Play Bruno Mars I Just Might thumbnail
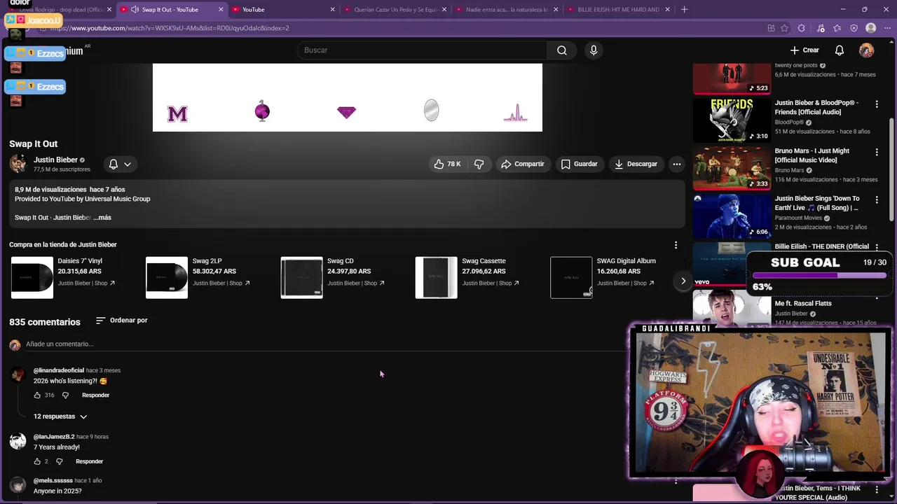Screen dimensions: 897x504 coord(732,168)
